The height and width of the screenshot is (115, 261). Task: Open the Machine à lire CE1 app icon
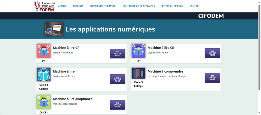pyautogui.click(x=138, y=51)
